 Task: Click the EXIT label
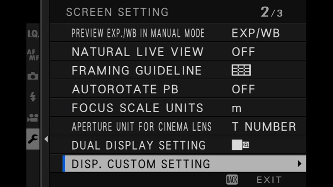click(269, 180)
